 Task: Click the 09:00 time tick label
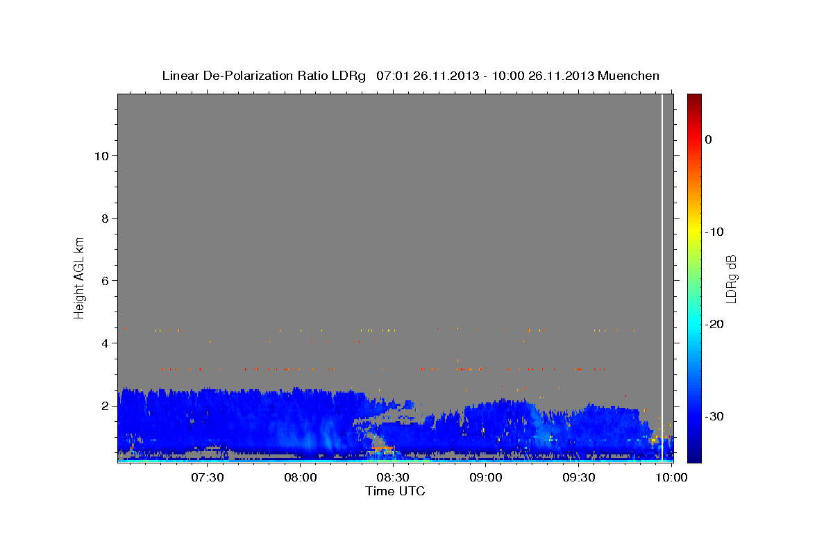point(486,477)
